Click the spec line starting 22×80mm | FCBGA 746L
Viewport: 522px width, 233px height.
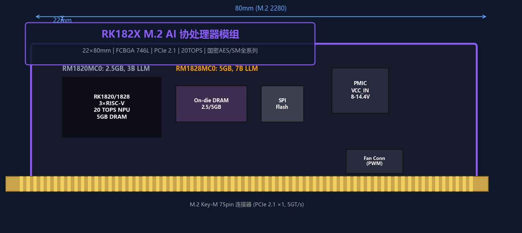point(170,51)
